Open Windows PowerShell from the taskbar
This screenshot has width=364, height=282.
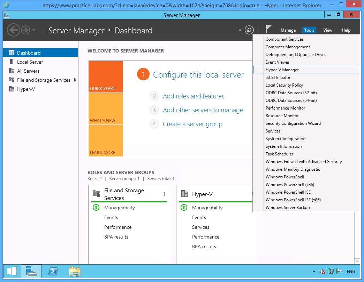coord(53,271)
